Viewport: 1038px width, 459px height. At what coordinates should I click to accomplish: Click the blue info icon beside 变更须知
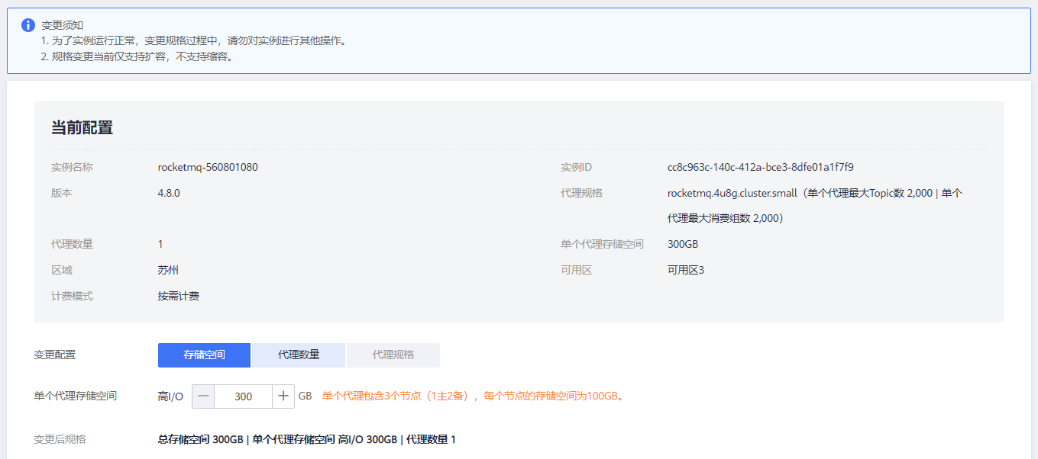point(28,25)
